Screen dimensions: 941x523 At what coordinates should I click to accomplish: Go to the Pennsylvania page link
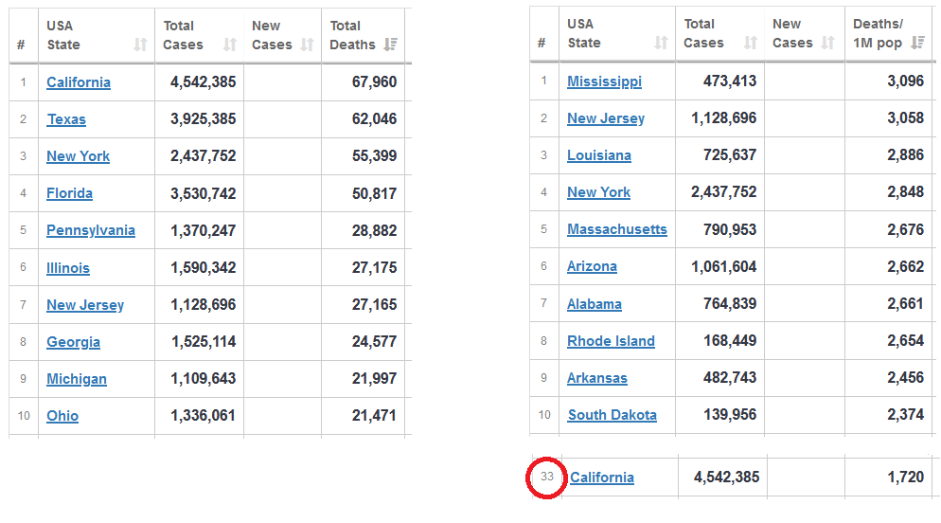[x=91, y=230]
